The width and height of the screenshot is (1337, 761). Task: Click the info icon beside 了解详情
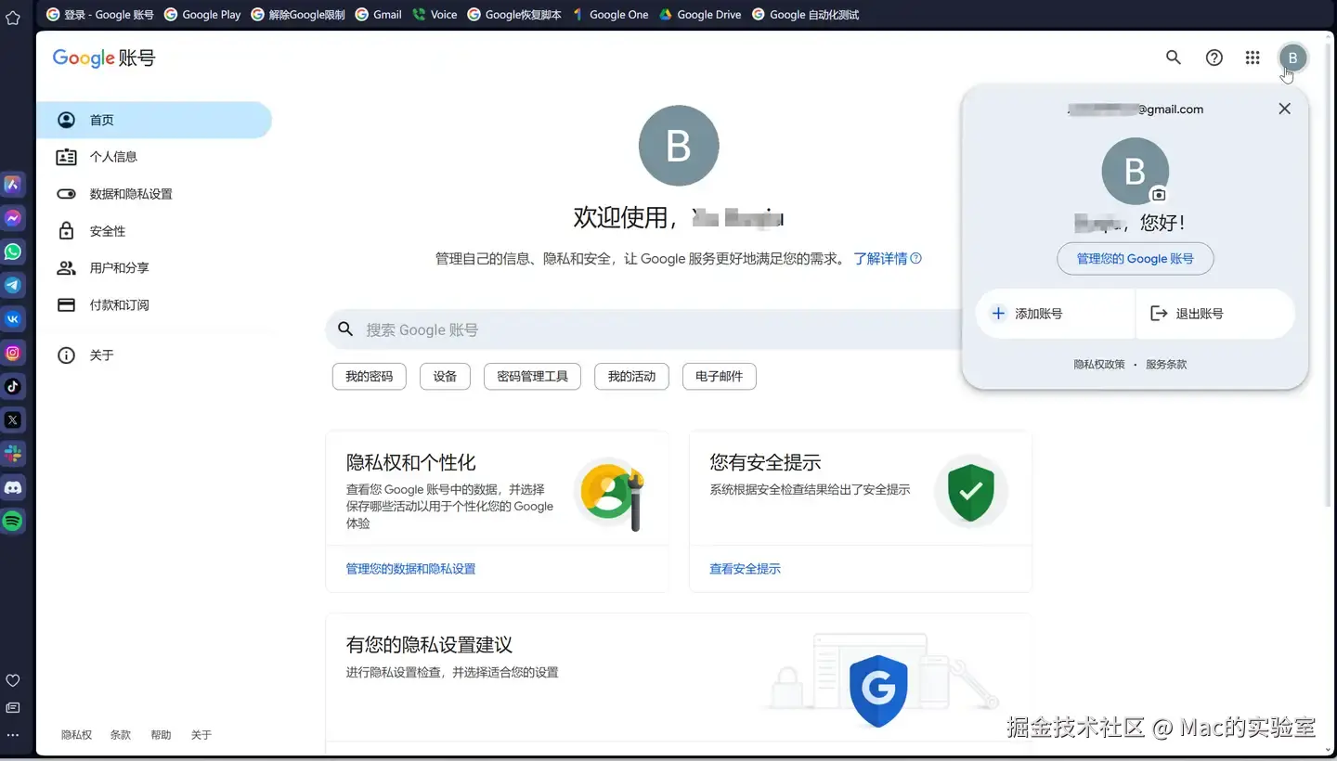point(916,259)
